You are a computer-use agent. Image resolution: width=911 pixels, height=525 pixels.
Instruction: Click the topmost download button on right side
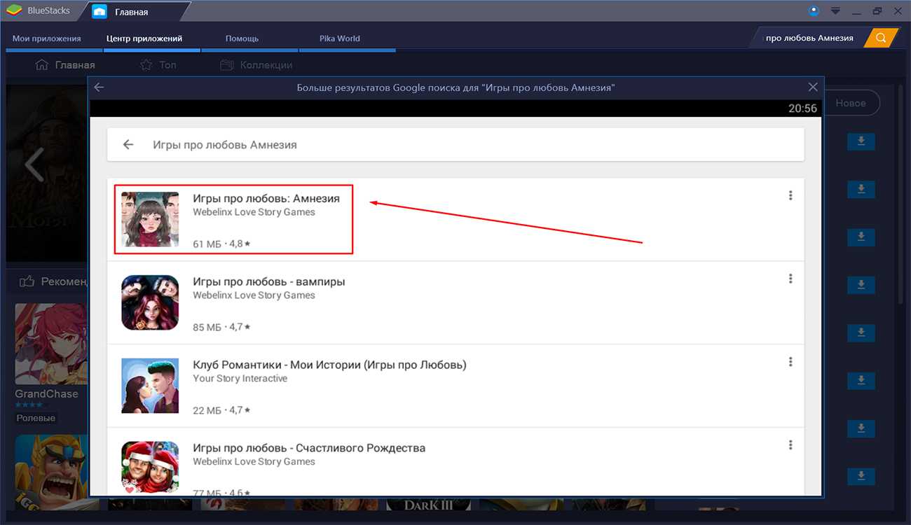(x=861, y=141)
